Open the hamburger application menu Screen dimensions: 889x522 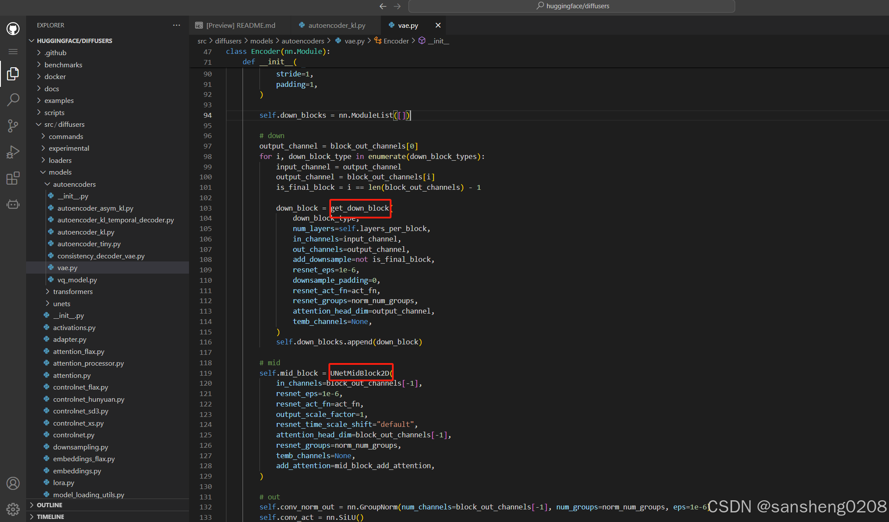click(x=13, y=52)
